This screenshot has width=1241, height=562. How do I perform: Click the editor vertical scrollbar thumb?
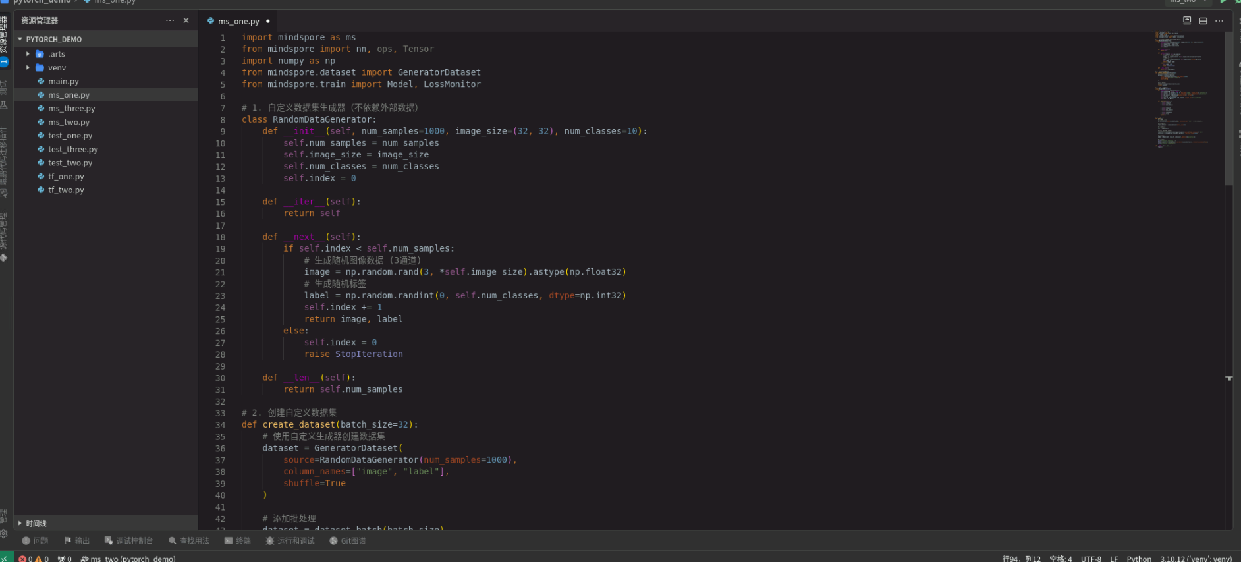[1228, 109]
